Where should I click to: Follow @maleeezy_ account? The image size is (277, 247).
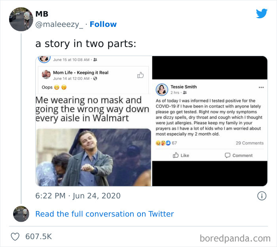(103, 24)
